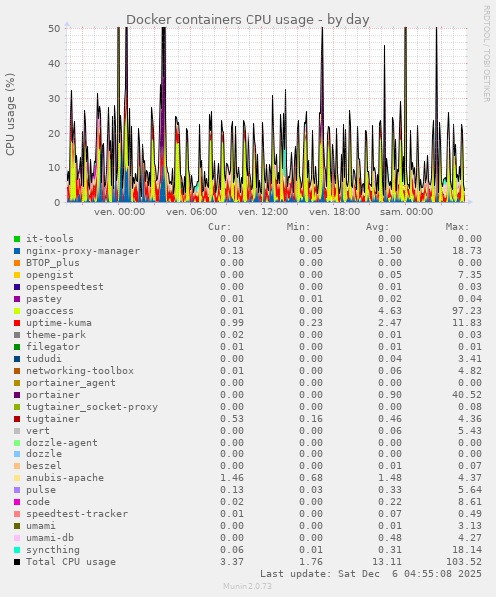Click the 'CPU usage (%)' axis label

pos(10,115)
